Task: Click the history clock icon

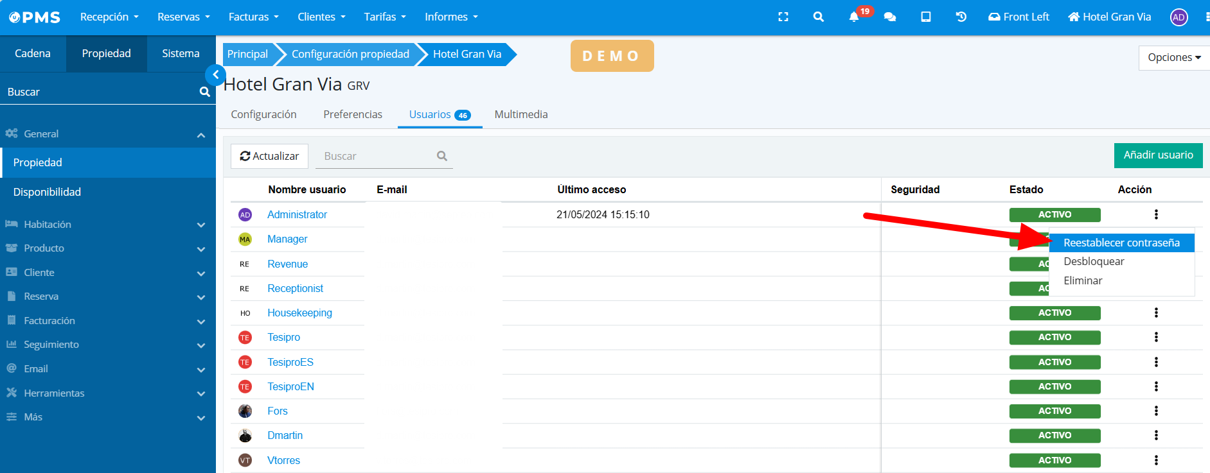Action: coord(961,17)
